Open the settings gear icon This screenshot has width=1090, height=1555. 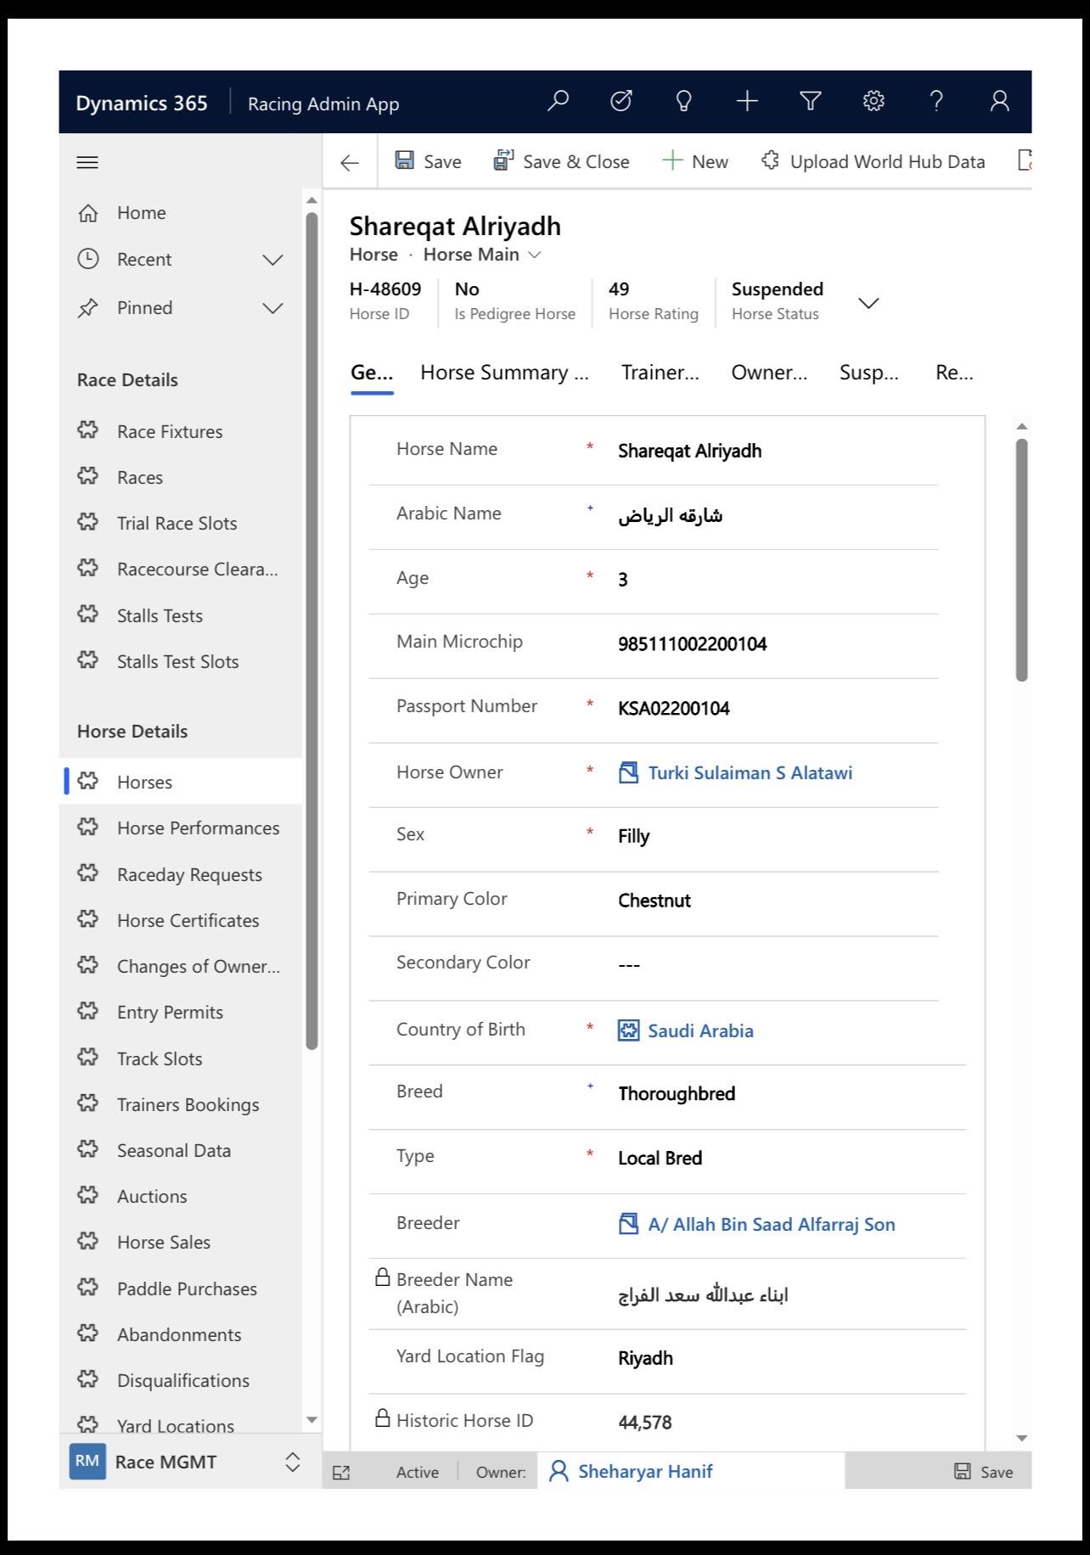(x=874, y=102)
